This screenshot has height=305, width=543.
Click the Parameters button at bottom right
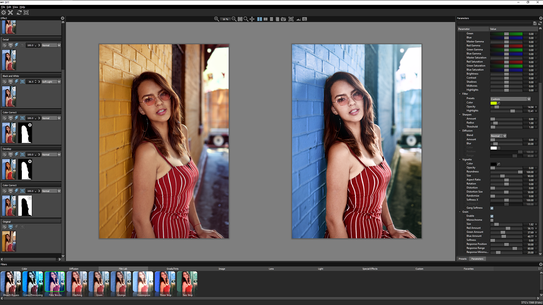click(477, 258)
